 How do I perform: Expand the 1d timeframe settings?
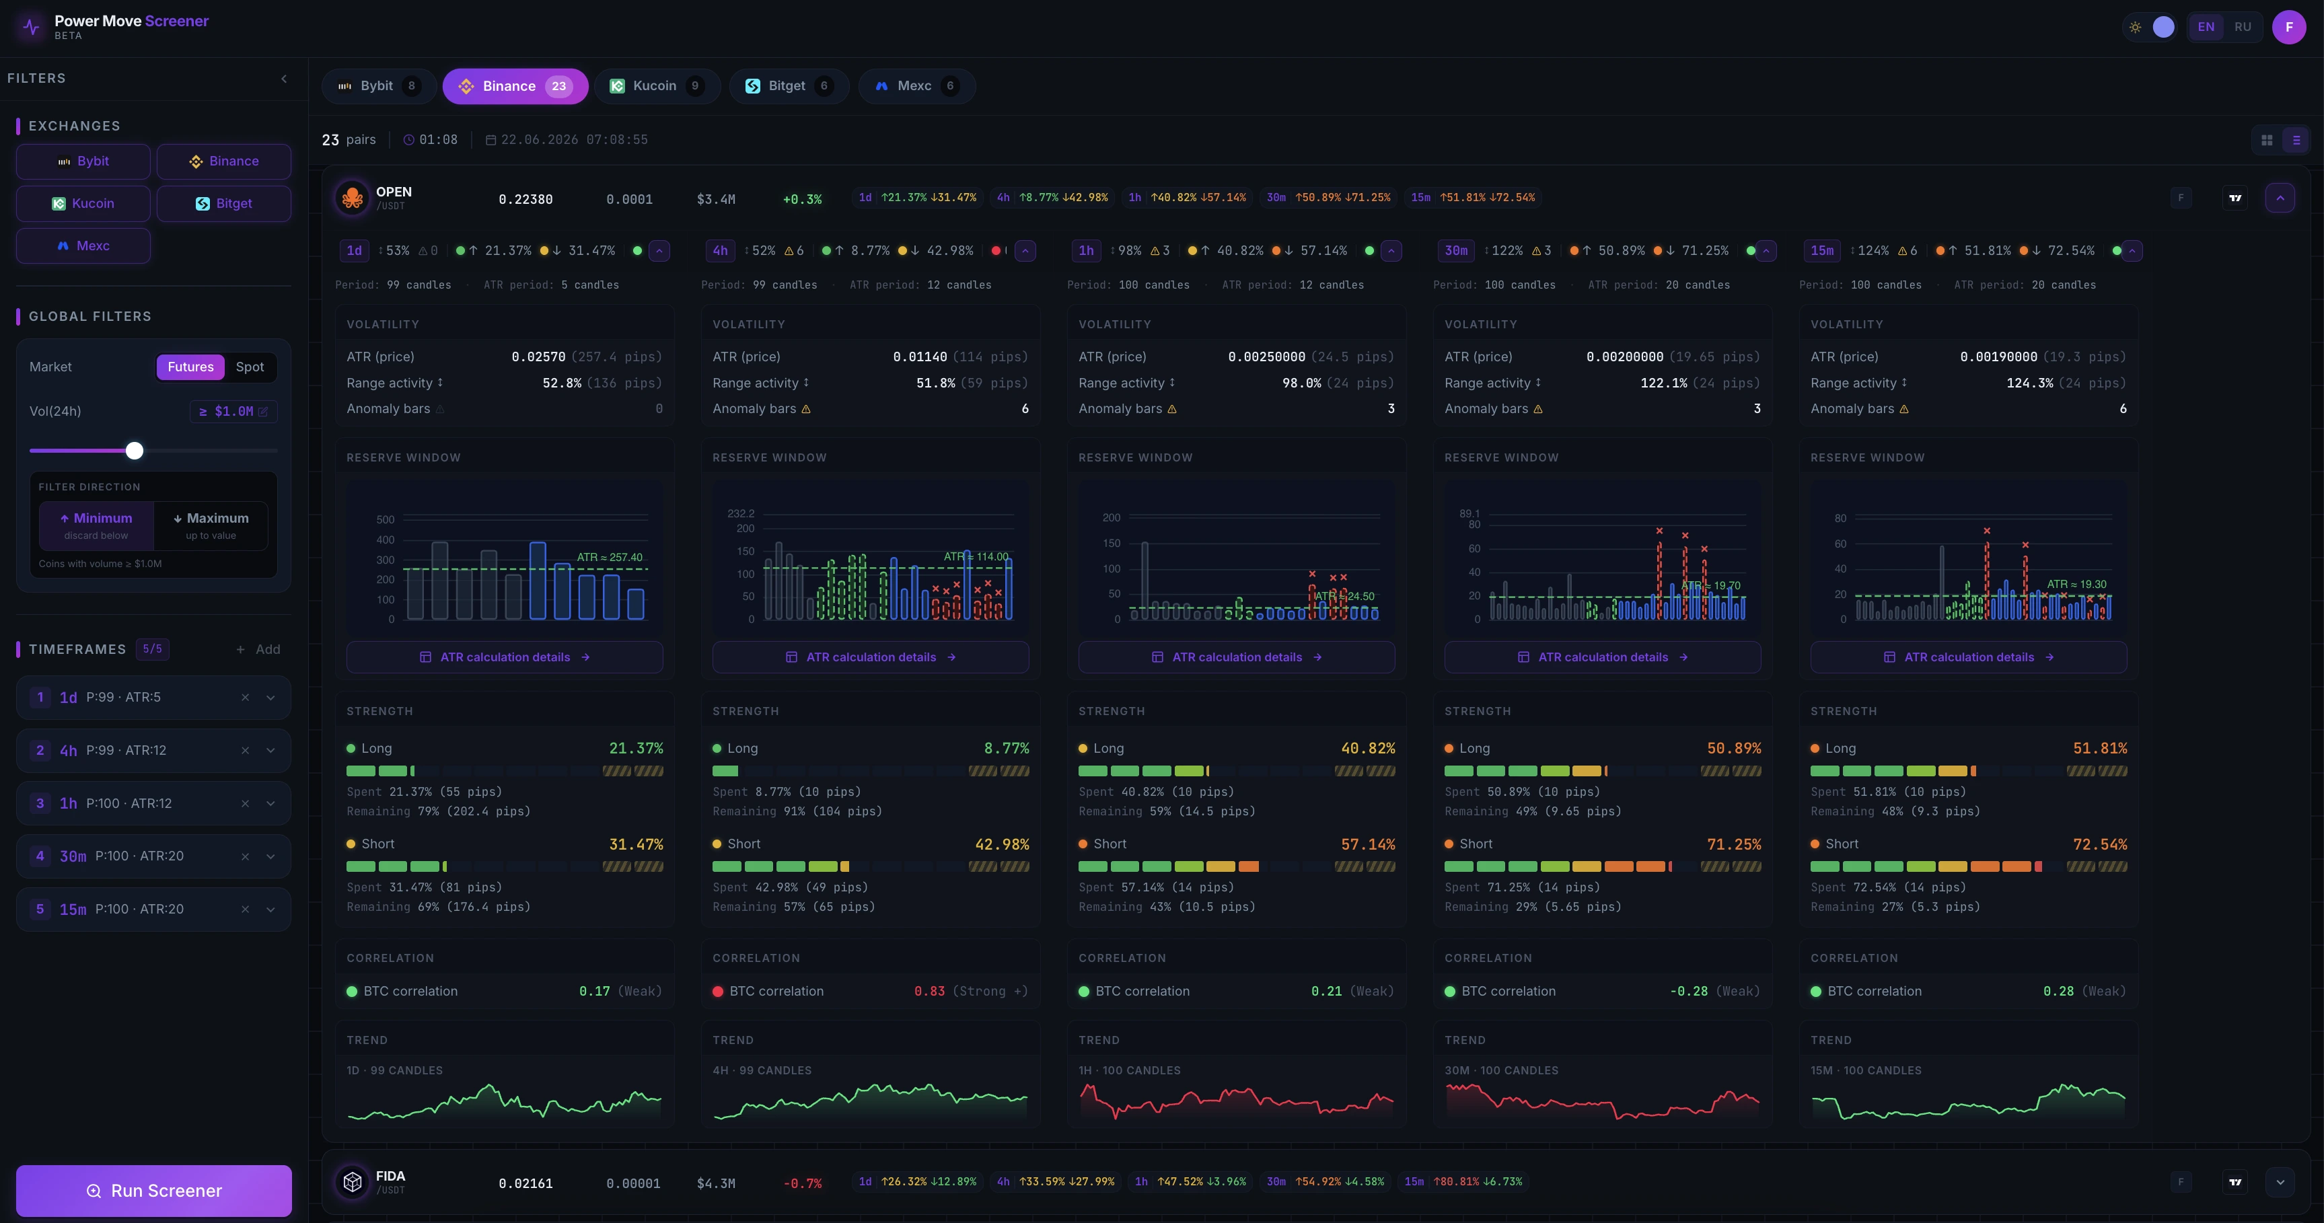click(270, 697)
